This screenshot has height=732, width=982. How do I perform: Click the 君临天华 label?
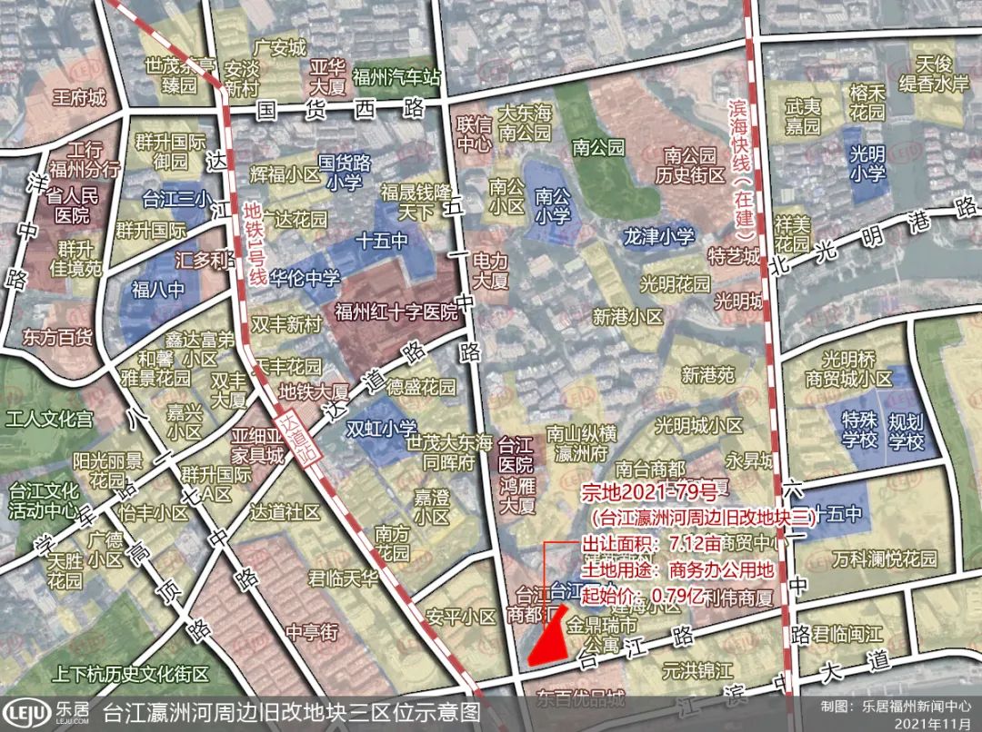(x=343, y=578)
